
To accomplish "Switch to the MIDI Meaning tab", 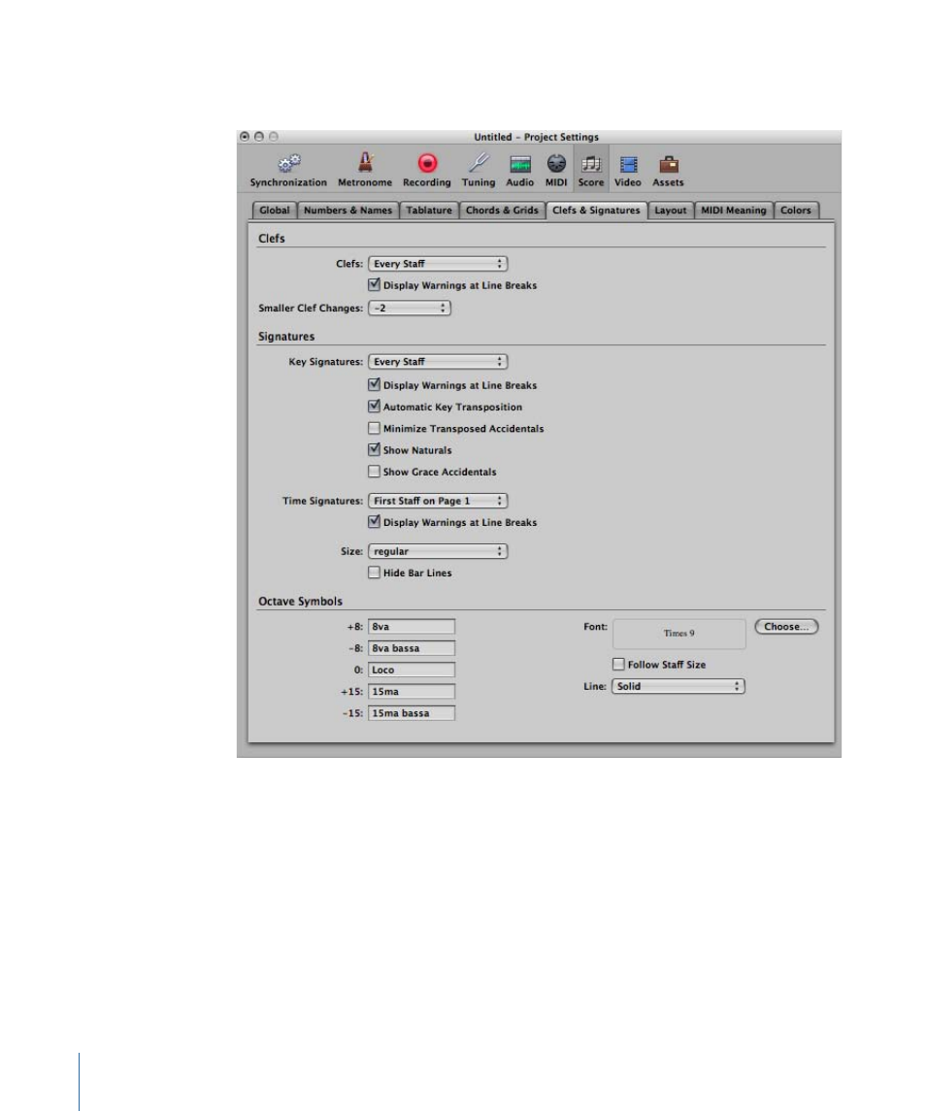I will [x=733, y=211].
